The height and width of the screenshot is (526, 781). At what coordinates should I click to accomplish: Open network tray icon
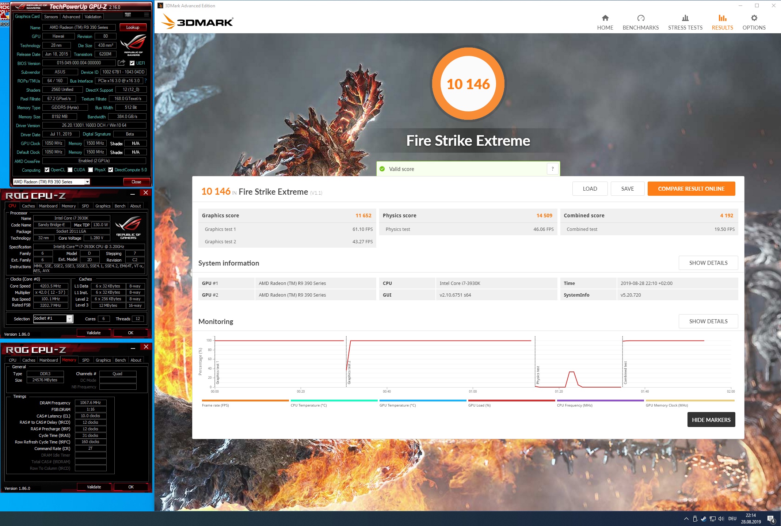[x=712, y=519]
